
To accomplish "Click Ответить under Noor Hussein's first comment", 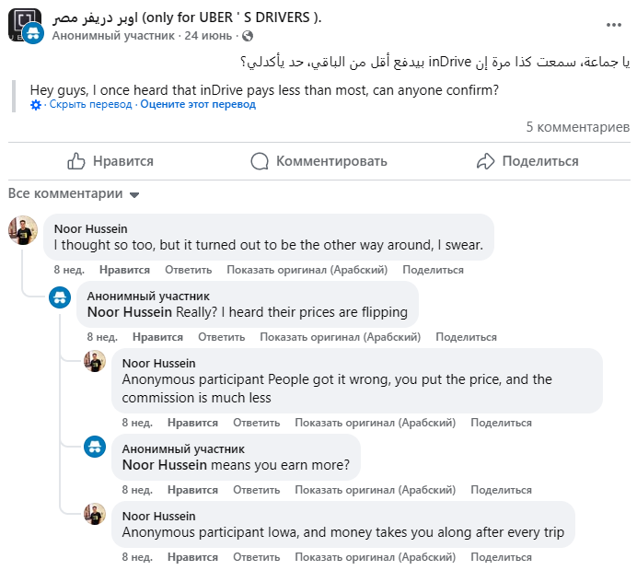I will [x=189, y=270].
